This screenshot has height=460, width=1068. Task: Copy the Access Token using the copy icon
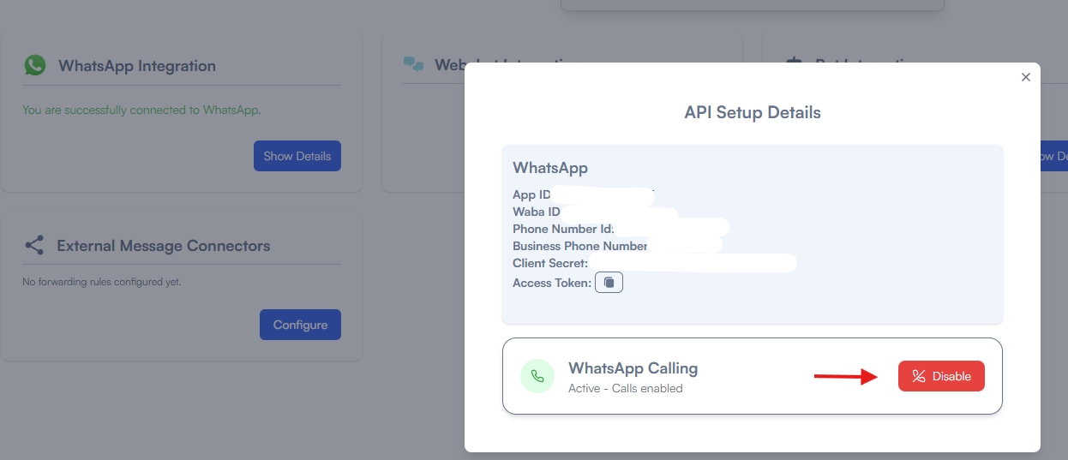tap(609, 283)
